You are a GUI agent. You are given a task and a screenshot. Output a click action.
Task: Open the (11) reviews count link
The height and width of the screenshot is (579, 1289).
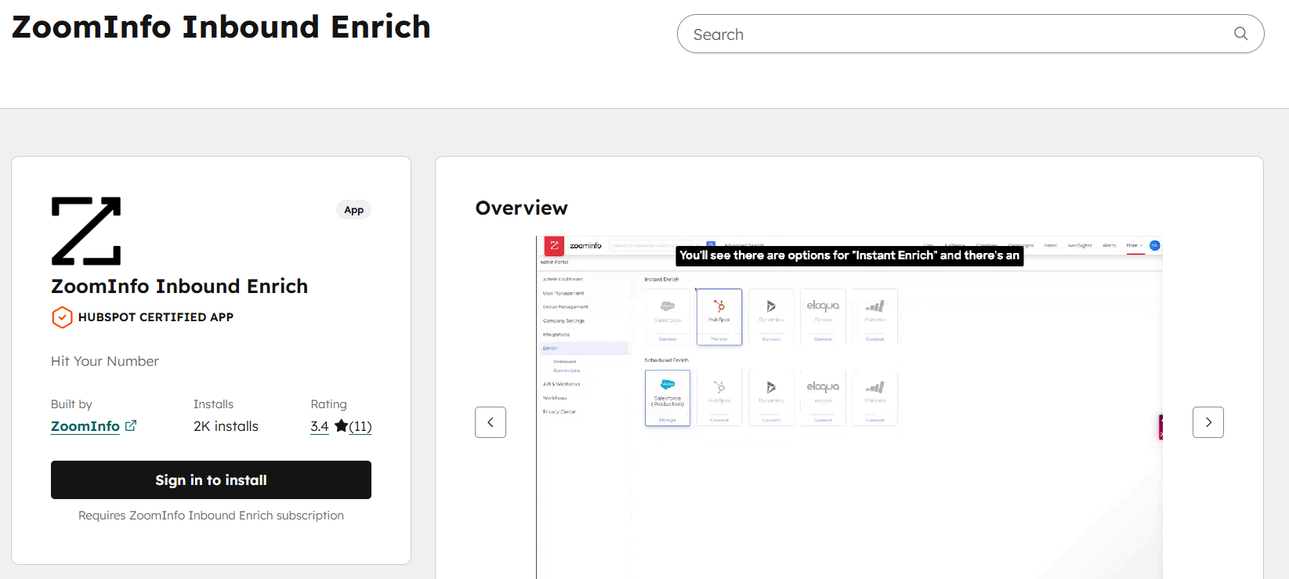[360, 426]
